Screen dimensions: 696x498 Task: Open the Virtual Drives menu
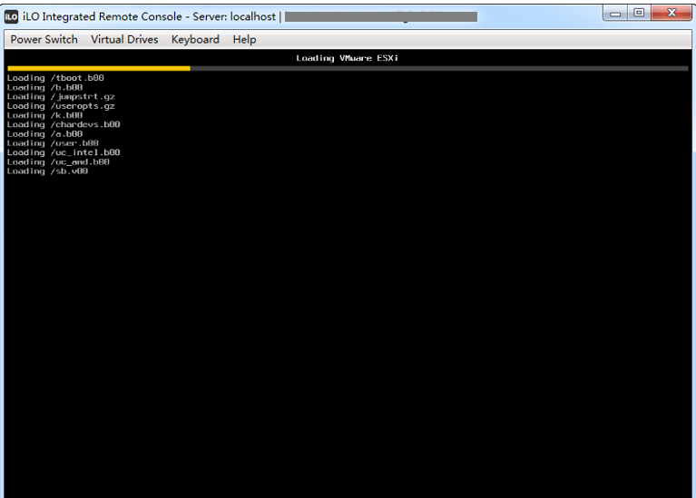[x=124, y=40]
